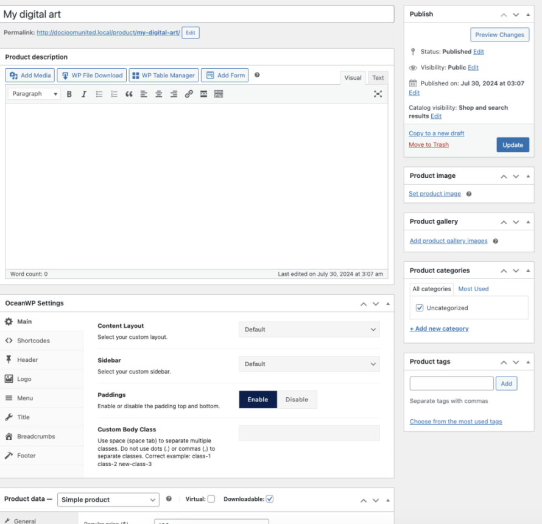Uncheck the Downloadable checkbox
This screenshot has height=524, width=542.
tap(270, 499)
